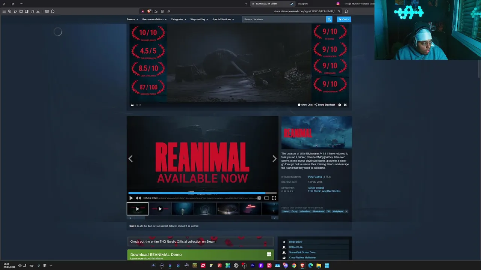Viewport: 481px width, 270px height.
Task: Click the Brave shields lion icon
Action: coord(149,11)
